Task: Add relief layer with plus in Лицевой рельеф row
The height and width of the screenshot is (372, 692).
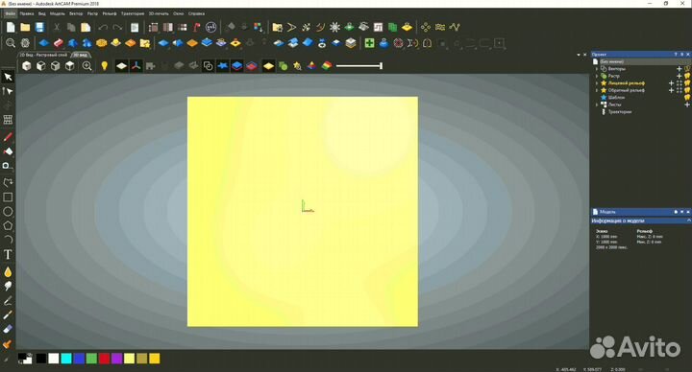Action: (x=671, y=82)
